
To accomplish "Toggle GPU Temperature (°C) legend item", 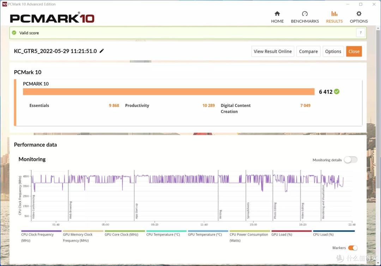I will pos(208,233).
